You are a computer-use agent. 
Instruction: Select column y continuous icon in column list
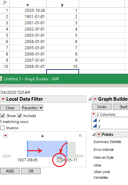[x=95, y=126]
